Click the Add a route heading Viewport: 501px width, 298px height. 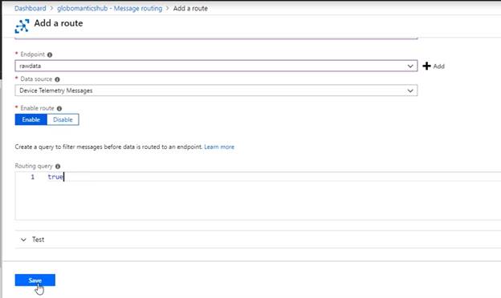(x=59, y=23)
